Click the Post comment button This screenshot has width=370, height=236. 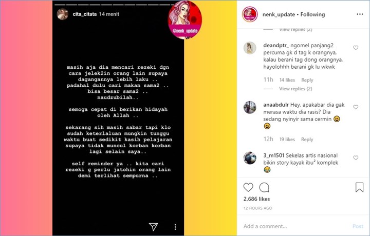tap(358, 226)
